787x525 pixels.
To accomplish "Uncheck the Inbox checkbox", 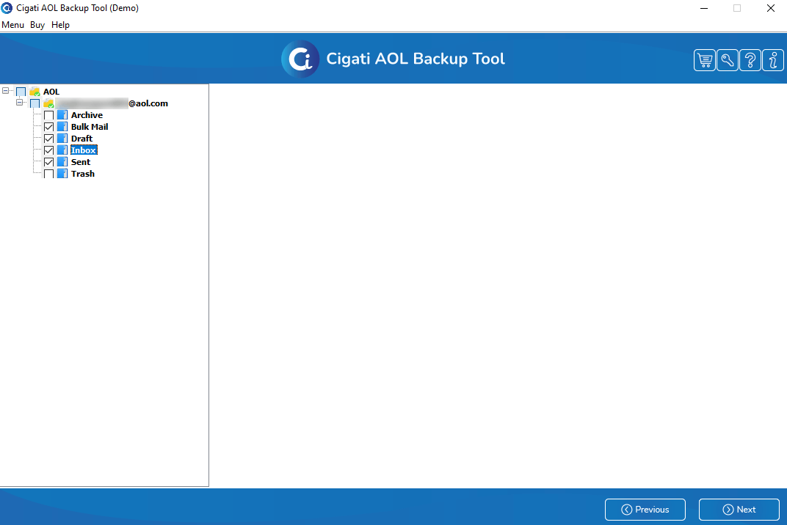I will (48, 150).
